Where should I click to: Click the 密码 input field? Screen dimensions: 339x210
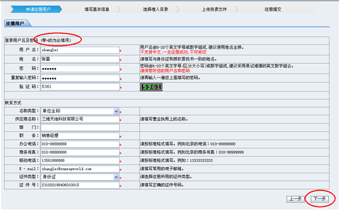click(x=80, y=69)
